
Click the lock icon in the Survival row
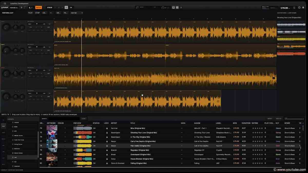(107, 128)
